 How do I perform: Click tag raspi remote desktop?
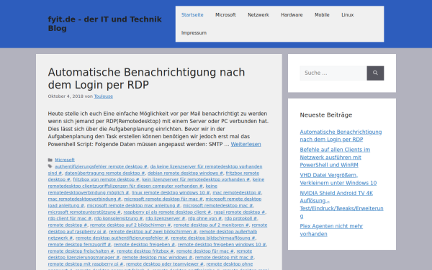[x=240, y=212]
